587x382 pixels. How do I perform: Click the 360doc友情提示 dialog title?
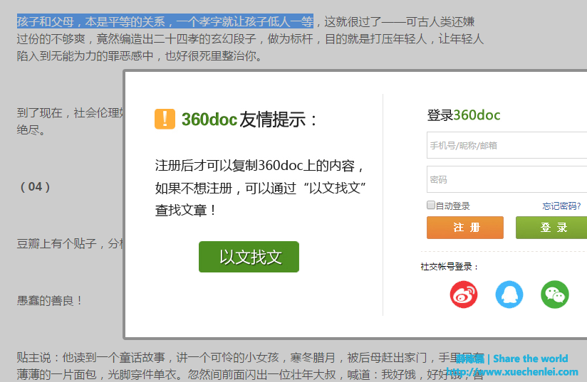249,120
